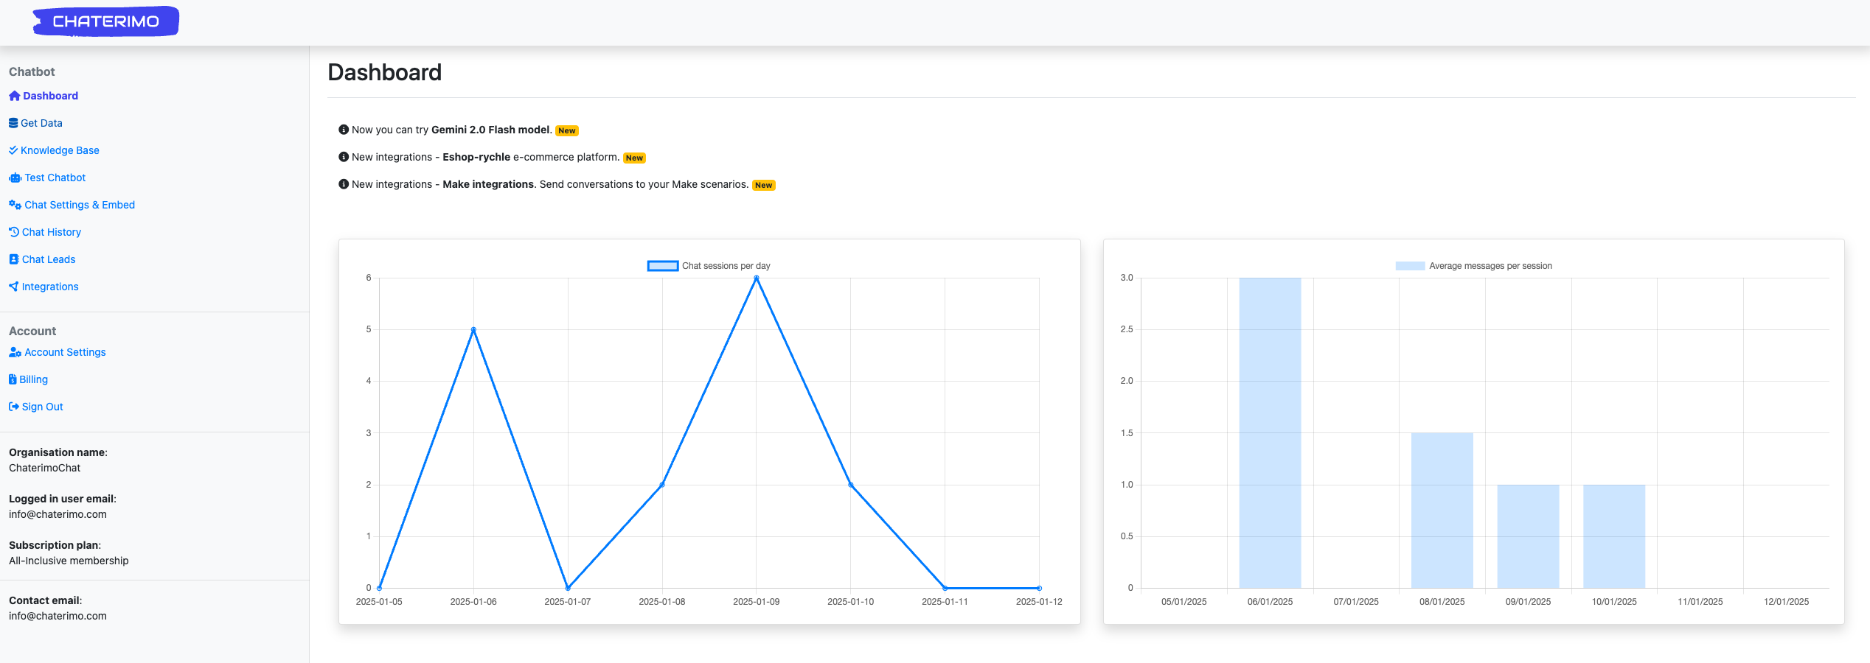The height and width of the screenshot is (663, 1870).
Task: Click info icon beside Eshop-rychle announcement
Action: click(344, 157)
